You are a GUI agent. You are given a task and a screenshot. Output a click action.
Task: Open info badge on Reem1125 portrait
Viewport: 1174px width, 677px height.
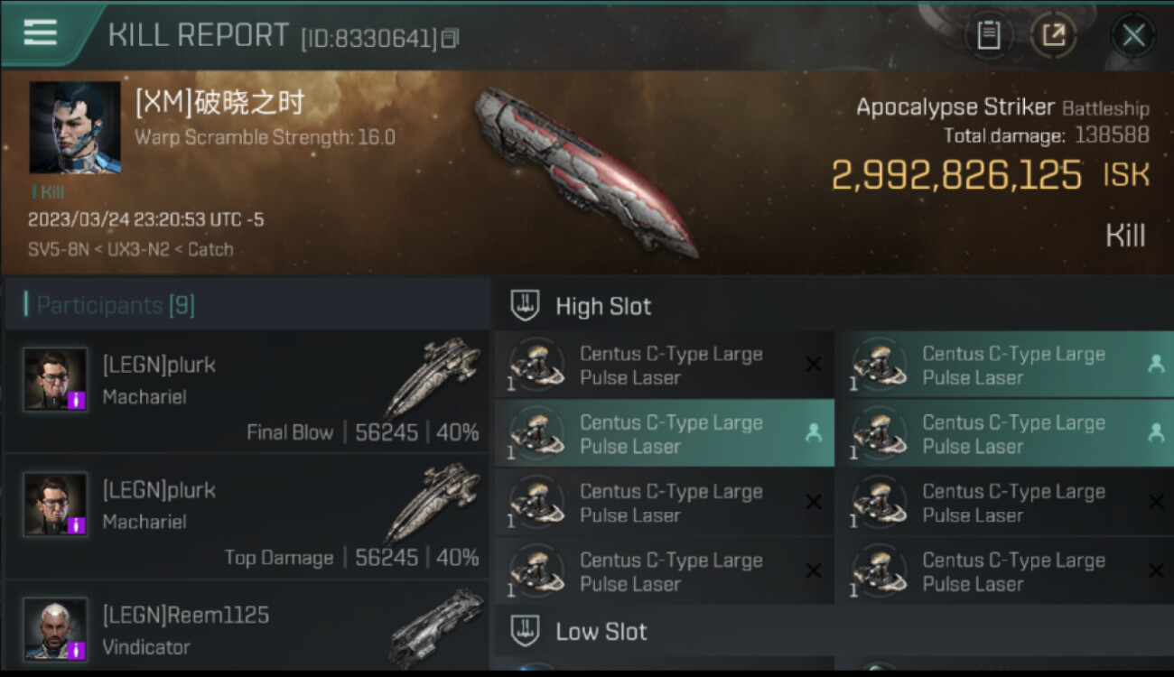tap(77, 650)
